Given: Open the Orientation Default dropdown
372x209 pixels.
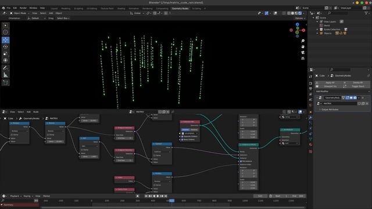Looking at the screenshot, I should 36,18.
